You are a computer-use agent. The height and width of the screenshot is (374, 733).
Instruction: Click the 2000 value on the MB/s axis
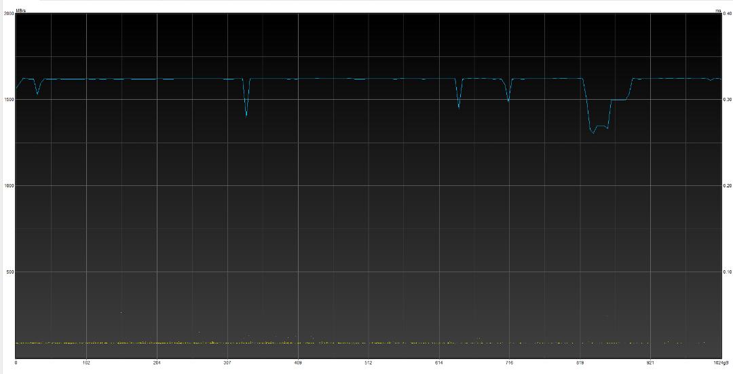(x=8, y=14)
